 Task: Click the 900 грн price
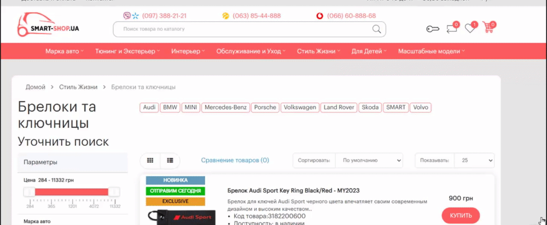coord(461,199)
